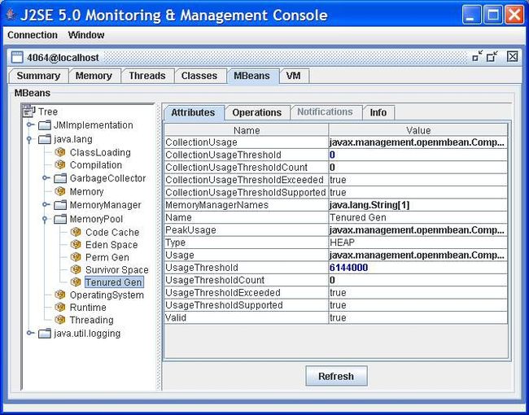Image resolution: width=529 pixels, height=415 pixels.
Task: Expand the MemoryManager tree node
Action: click(46, 204)
